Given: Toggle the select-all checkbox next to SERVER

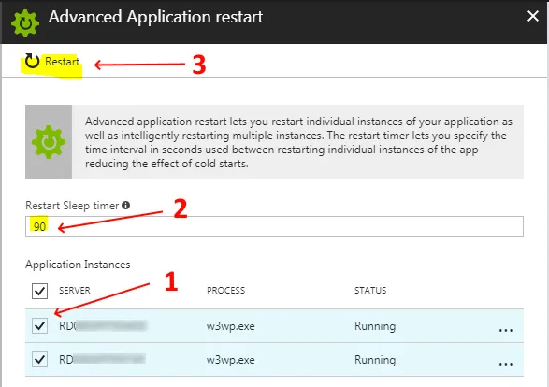Looking at the screenshot, I should 39,291.
